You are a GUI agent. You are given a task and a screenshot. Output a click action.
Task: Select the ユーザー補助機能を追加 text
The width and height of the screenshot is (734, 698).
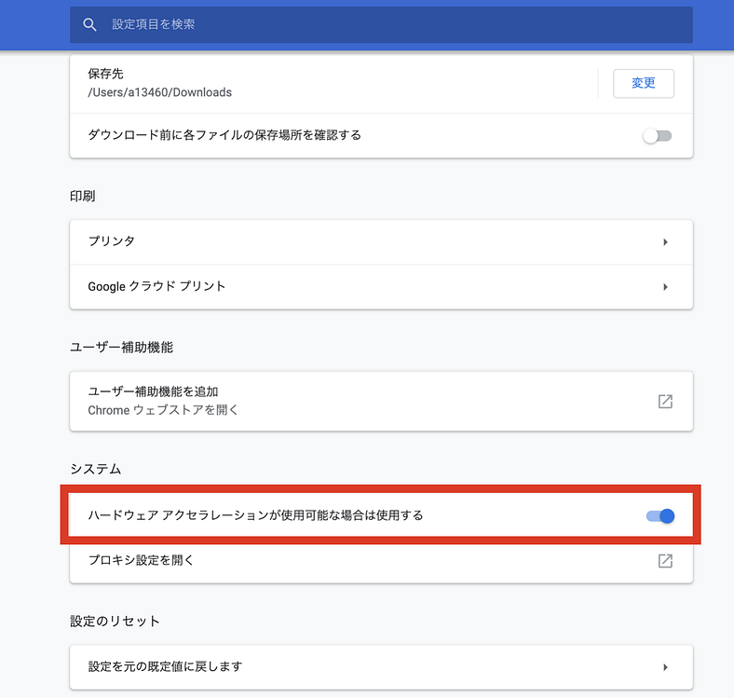(x=153, y=391)
